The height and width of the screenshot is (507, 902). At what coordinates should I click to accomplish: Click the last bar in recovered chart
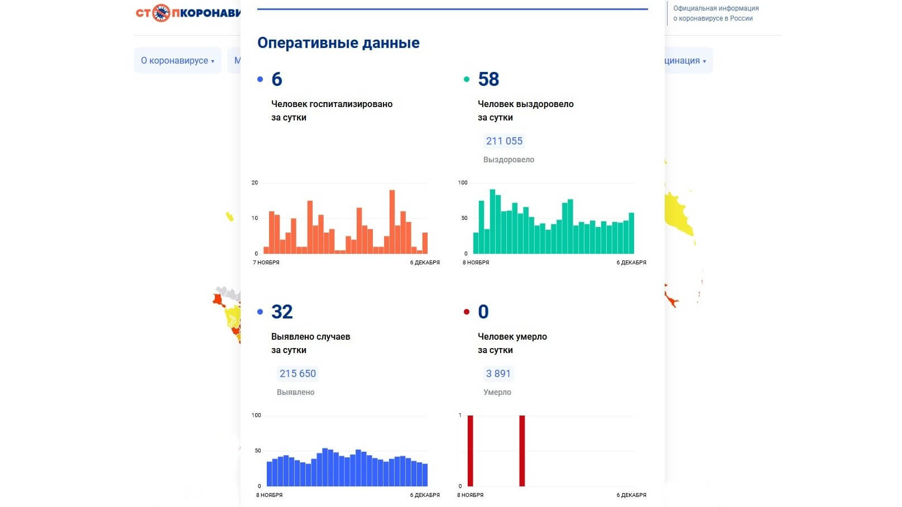click(631, 233)
